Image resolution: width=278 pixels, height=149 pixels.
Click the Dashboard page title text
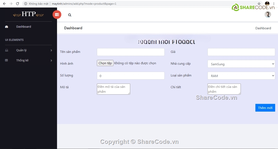73,28
